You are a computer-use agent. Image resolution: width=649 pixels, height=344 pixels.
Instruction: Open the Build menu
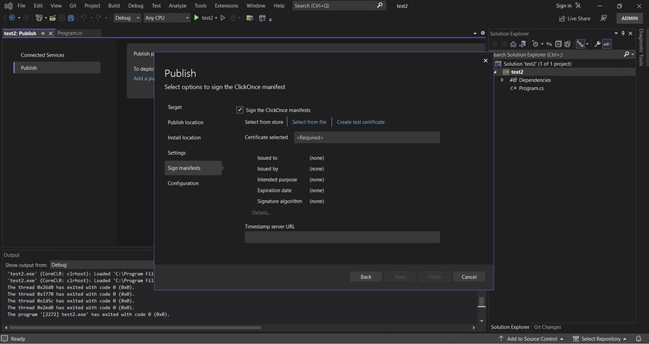(114, 5)
